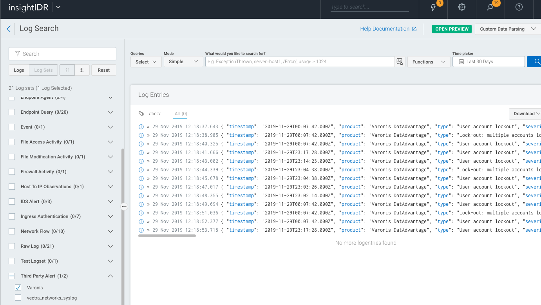
Task: Check the Endpoint Query log set checkbox
Action: pyautogui.click(x=12, y=112)
